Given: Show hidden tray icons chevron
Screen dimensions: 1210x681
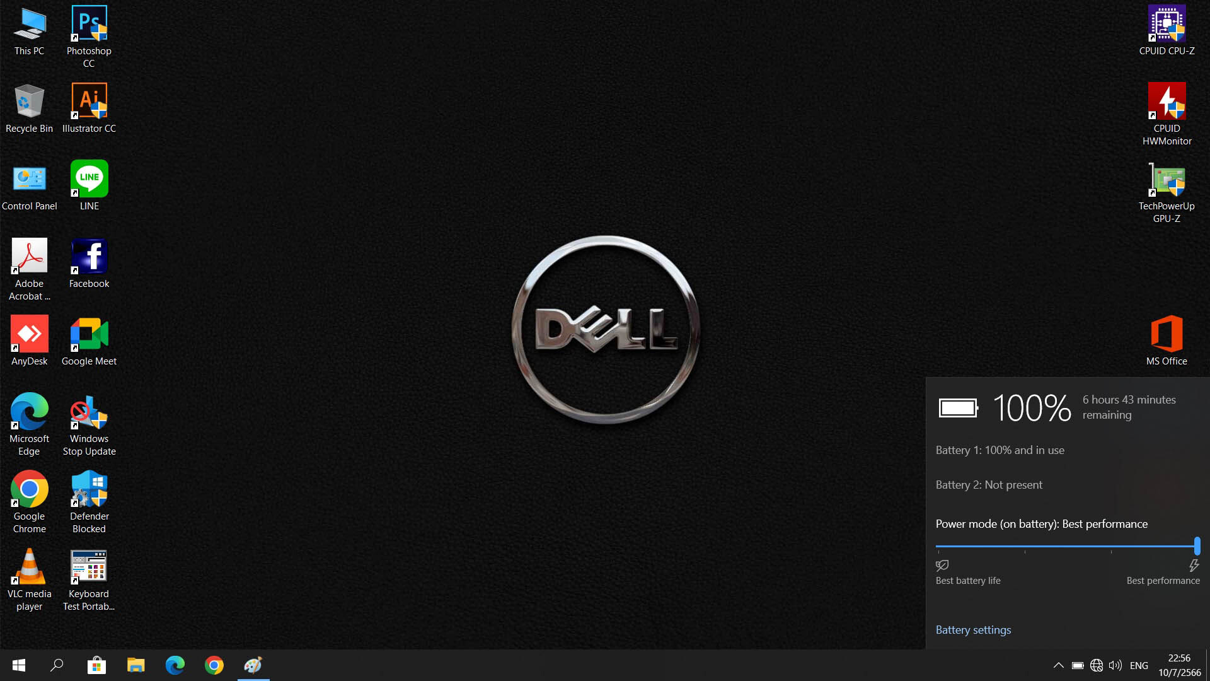Looking at the screenshot, I should (x=1059, y=665).
